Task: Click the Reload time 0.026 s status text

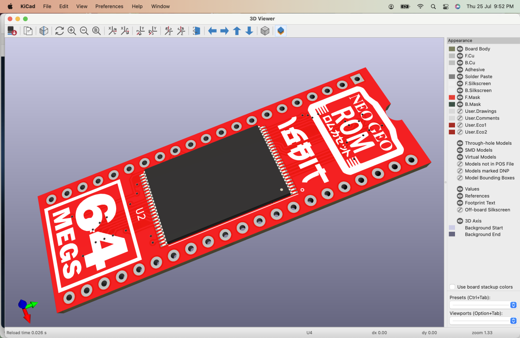Action: coord(26,333)
